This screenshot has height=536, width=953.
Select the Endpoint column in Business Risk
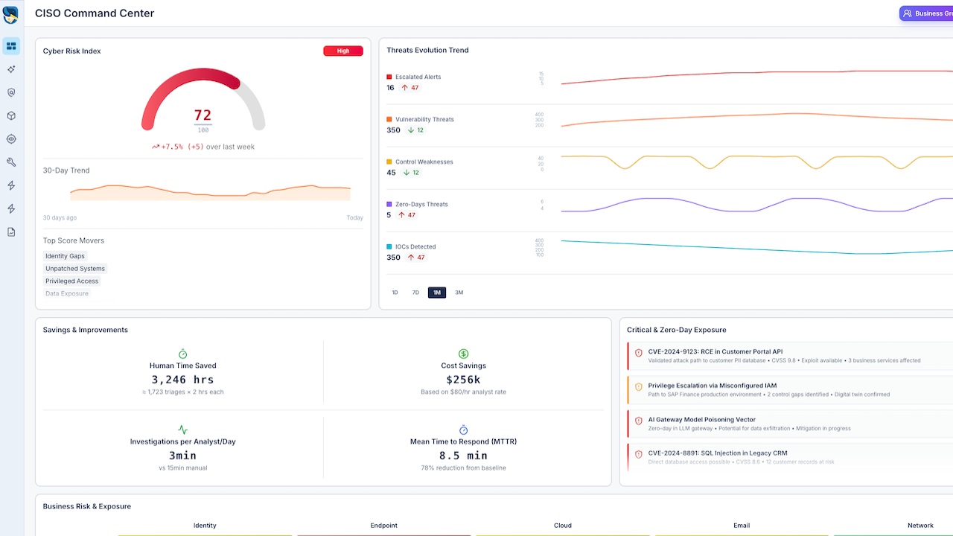click(384, 526)
